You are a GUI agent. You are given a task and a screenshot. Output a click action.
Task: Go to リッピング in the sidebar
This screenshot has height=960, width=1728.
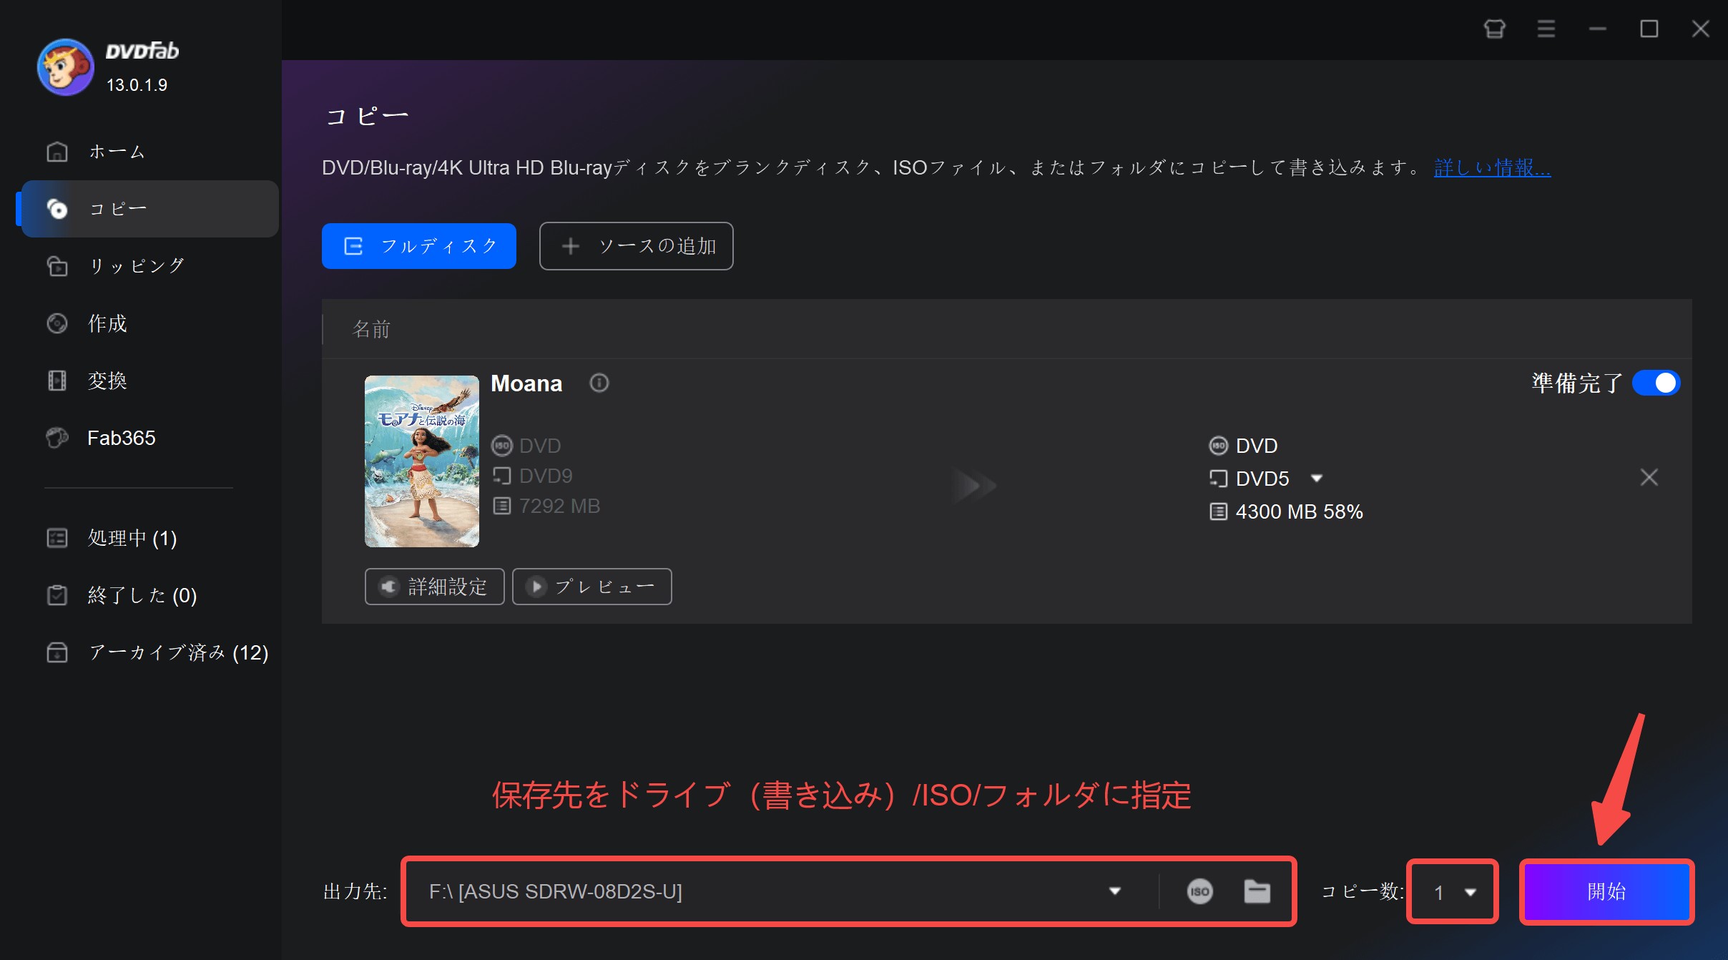point(136,266)
